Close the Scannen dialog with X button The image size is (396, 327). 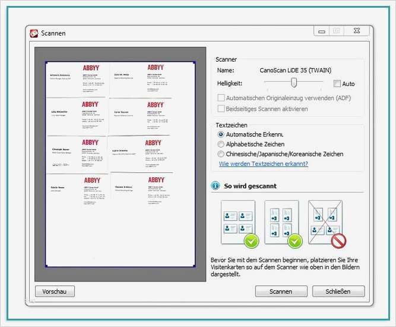click(357, 31)
